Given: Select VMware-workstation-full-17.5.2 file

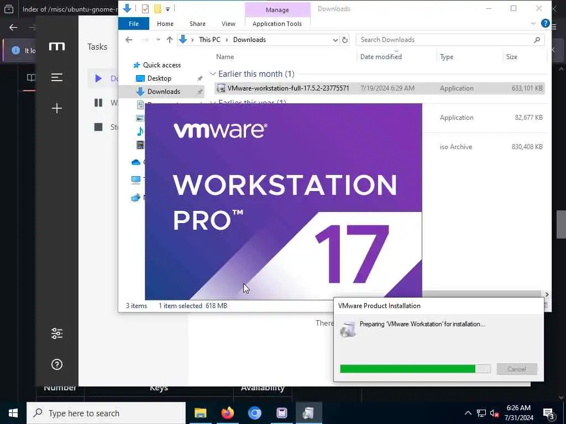Looking at the screenshot, I should click(379, 88).
